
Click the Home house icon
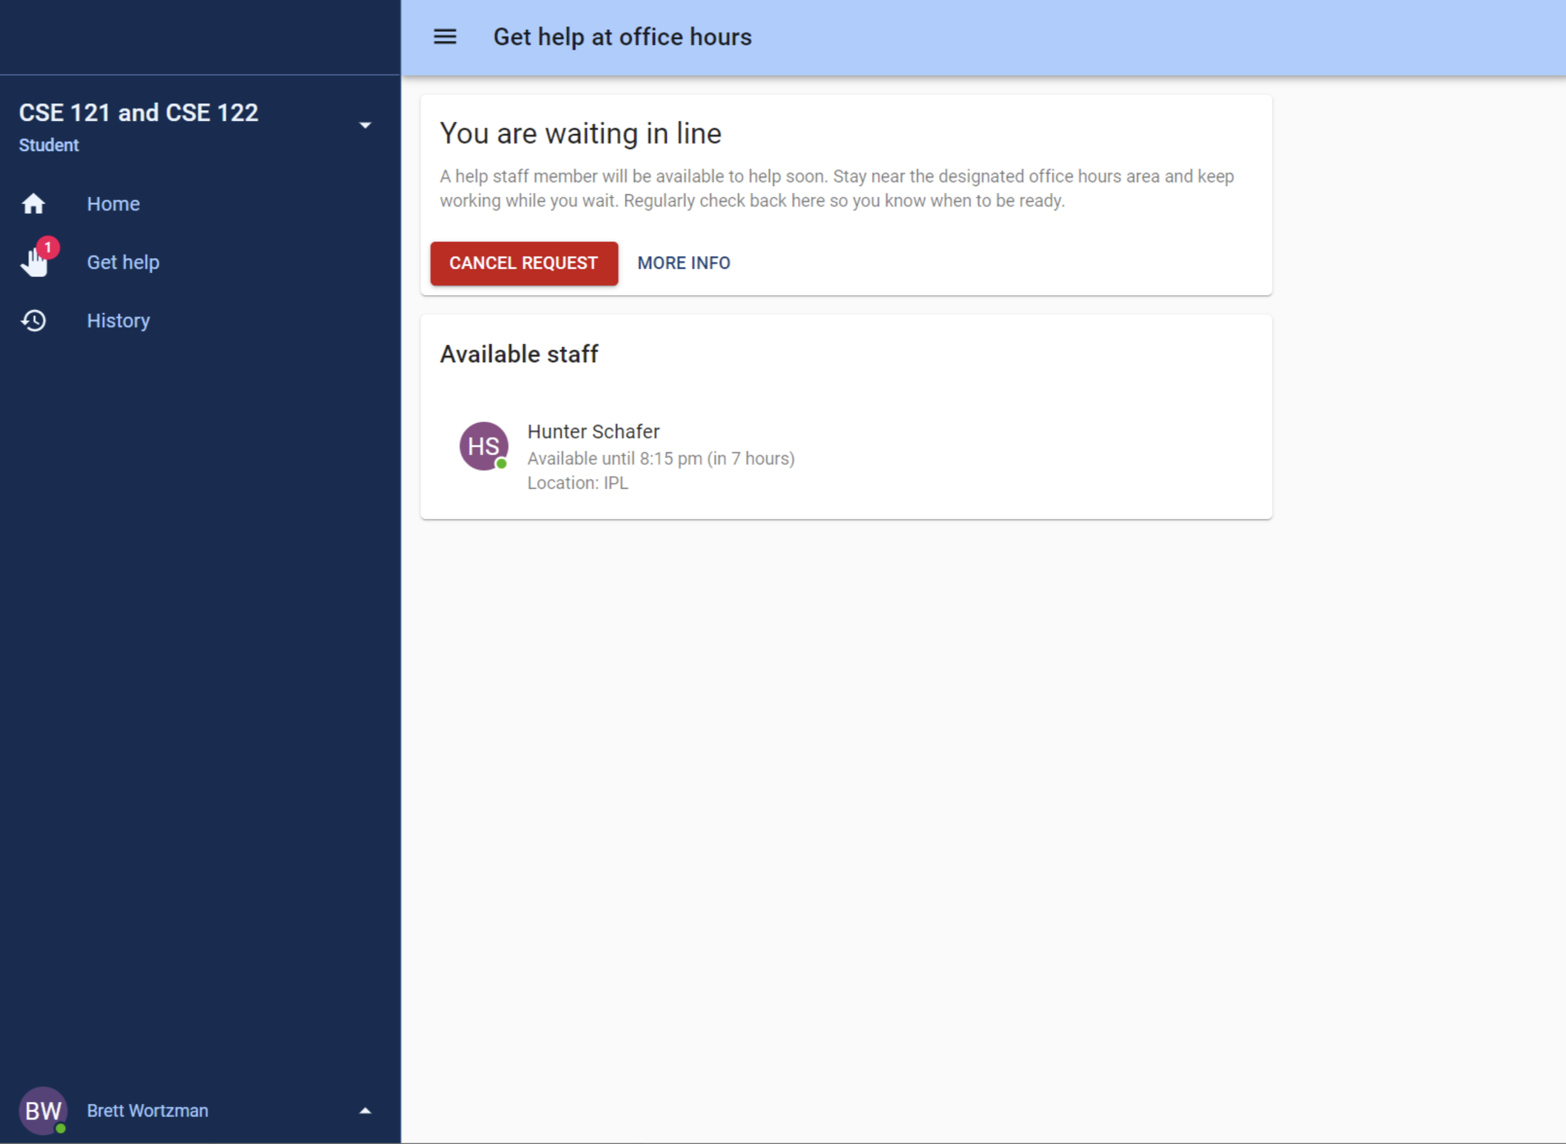click(33, 204)
